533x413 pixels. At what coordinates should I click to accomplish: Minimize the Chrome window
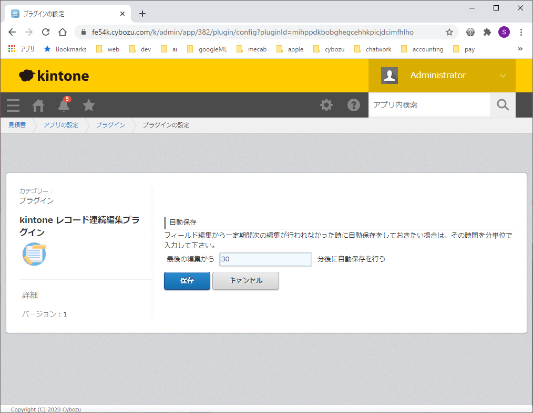point(472,8)
